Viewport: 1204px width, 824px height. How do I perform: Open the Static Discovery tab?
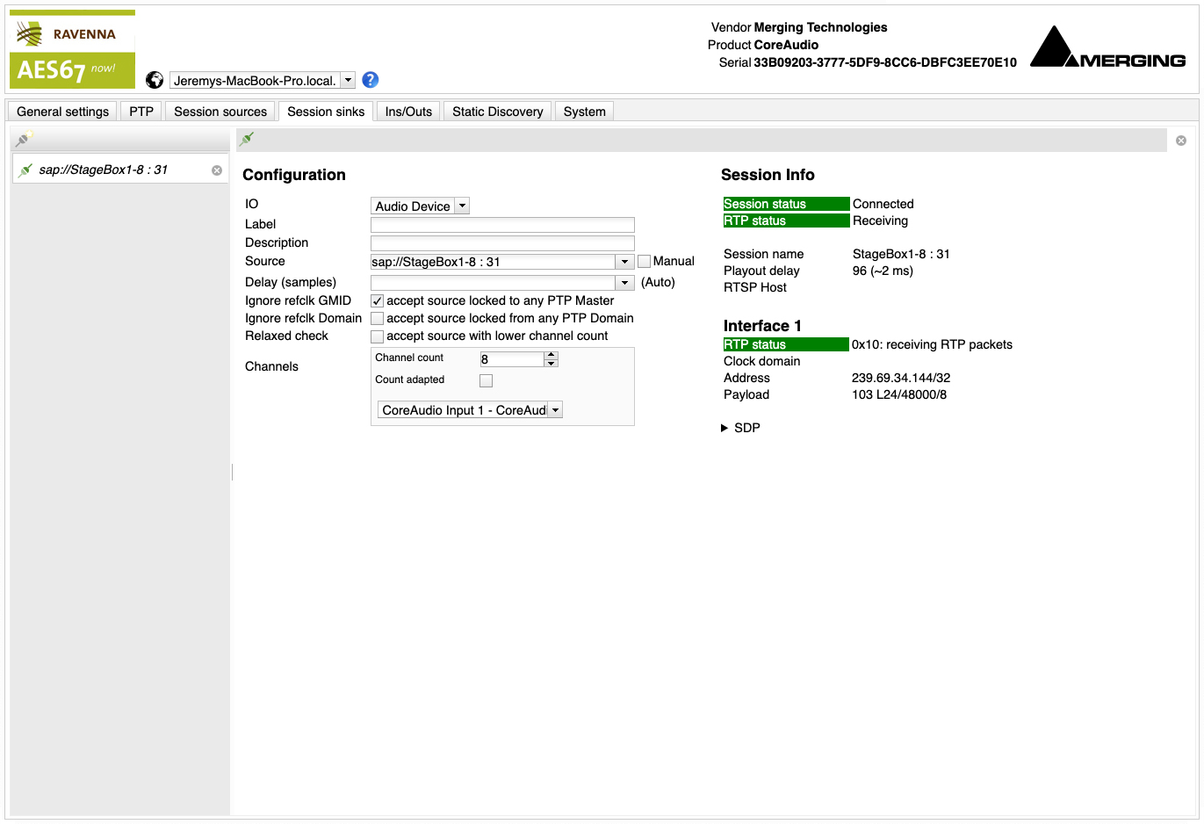[497, 112]
